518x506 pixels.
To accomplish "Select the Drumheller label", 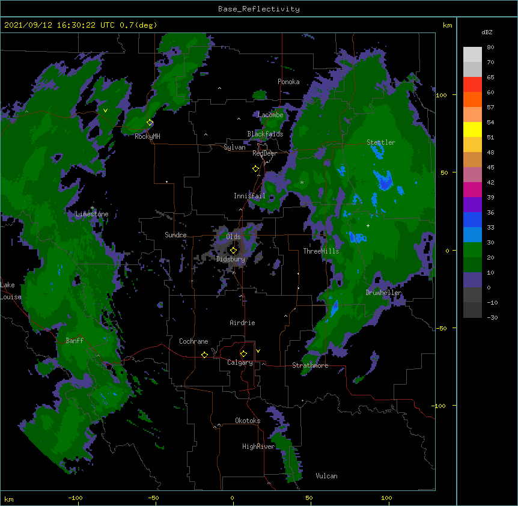I will pyautogui.click(x=383, y=293).
